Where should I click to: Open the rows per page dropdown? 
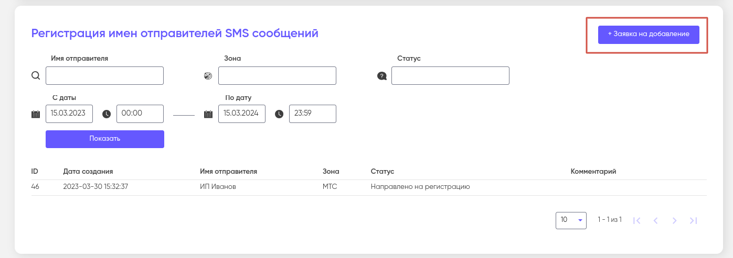pyautogui.click(x=570, y=220)
